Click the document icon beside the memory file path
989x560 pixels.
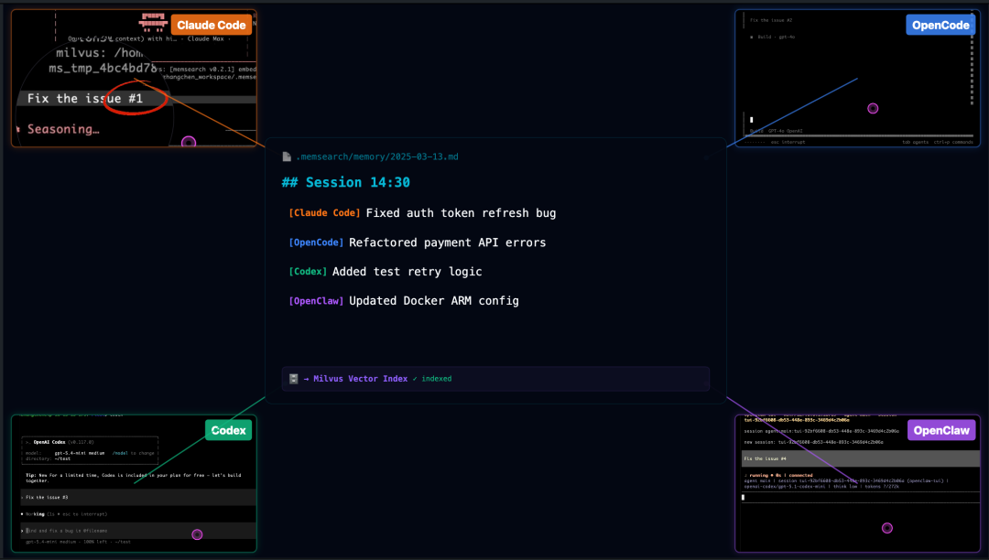pos(287,156)
